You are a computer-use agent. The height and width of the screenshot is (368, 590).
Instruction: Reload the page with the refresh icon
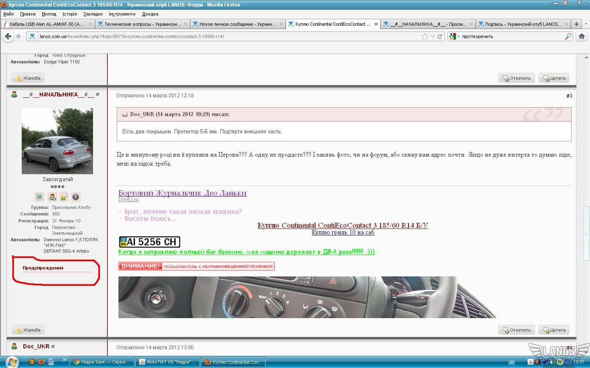point(440,36)
